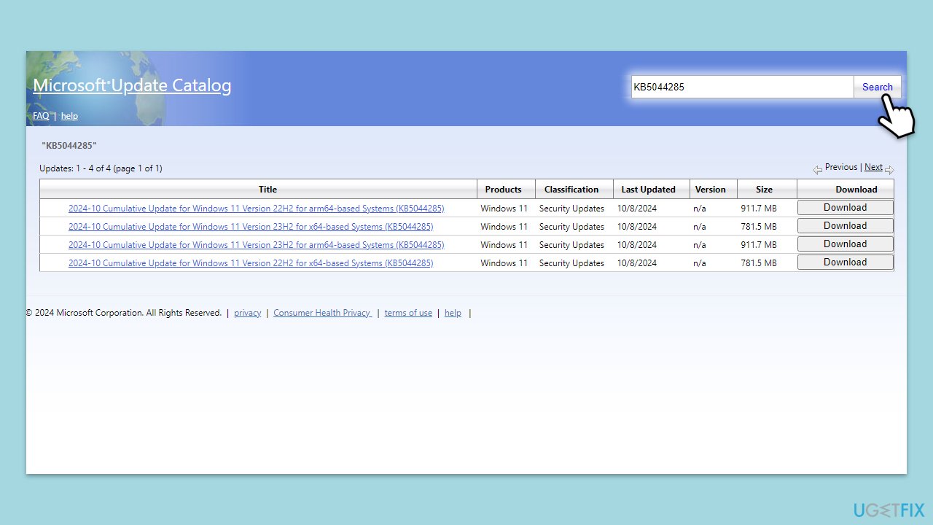Open Windows 11 22H2 arm64 update link
This screenshot has width=933, height=525.
pos(256,209)
